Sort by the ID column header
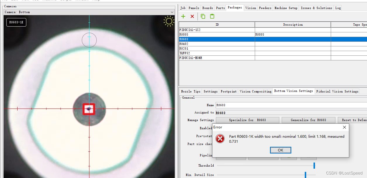This screenshot has height=178, width=367. 217,25
